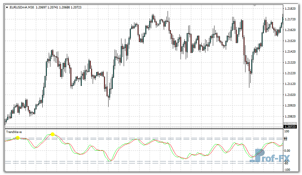Screen dimensions: 302x175
Task: Click the 100 level on indicator scale
Action: point(286,132)
